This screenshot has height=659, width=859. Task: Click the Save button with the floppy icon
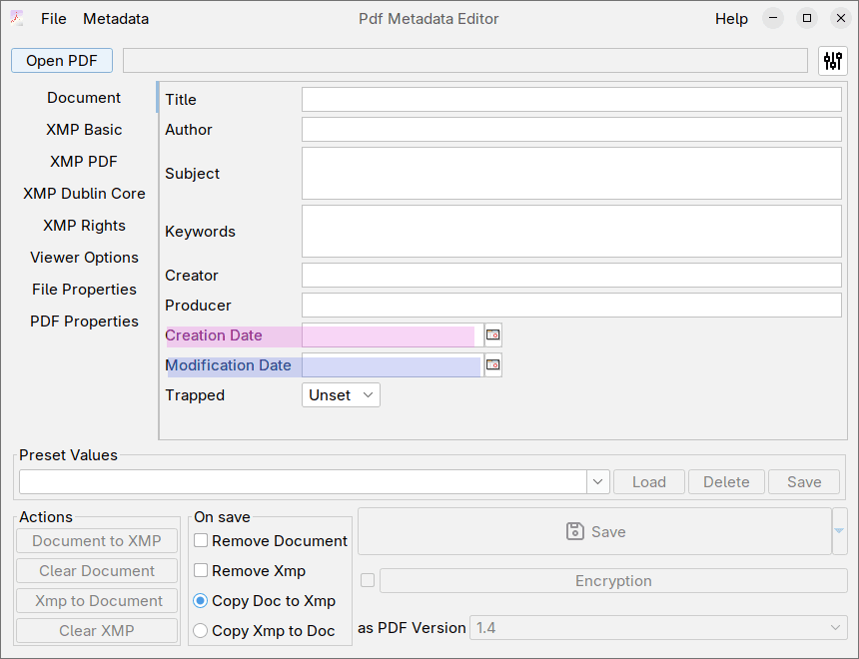tap(595, 531)
